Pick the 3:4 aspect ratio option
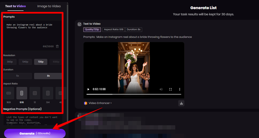The width and height of the screenshot is (259, 138). 48,93
